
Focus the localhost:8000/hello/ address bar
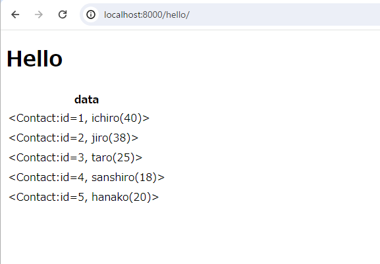point(230,14)
